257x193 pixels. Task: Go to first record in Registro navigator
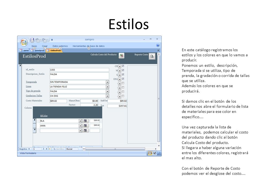pyautogui.click(x=29, y=149)
